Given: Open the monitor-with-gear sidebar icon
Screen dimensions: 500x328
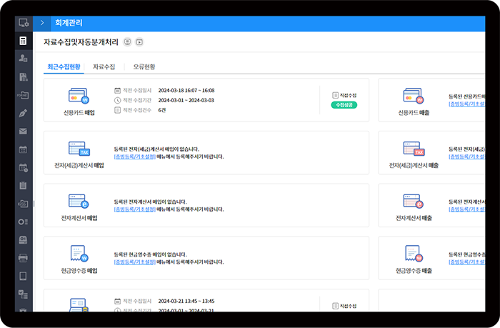Looking at the screenshot, I should click(24, 23).
